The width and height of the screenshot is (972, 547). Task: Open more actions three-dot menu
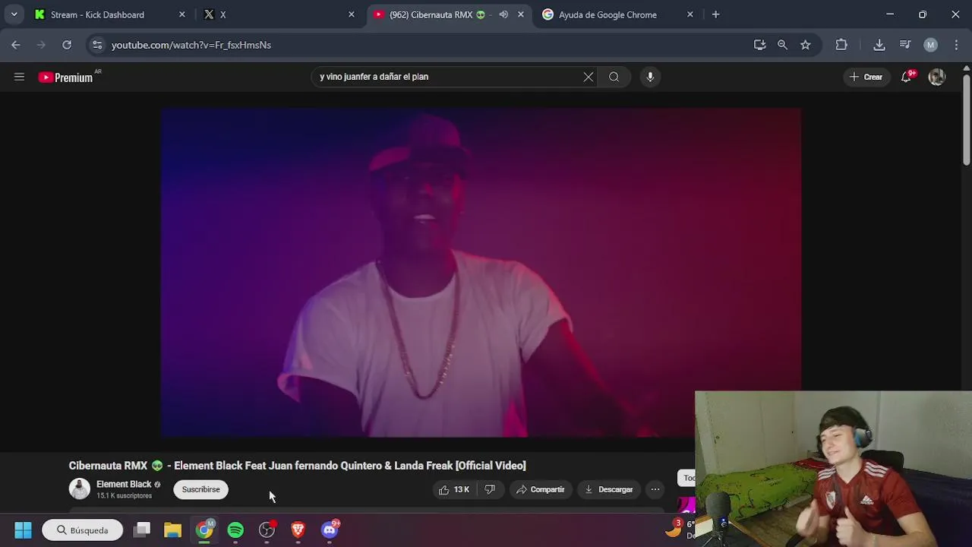655,490
